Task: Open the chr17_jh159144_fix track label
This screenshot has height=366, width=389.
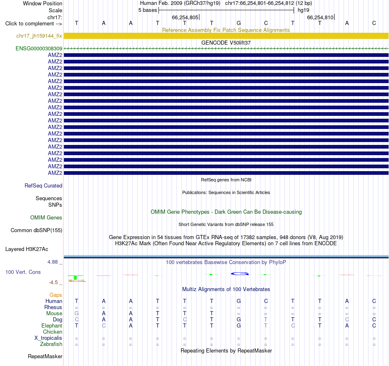Action: click(x=39, y=36)
